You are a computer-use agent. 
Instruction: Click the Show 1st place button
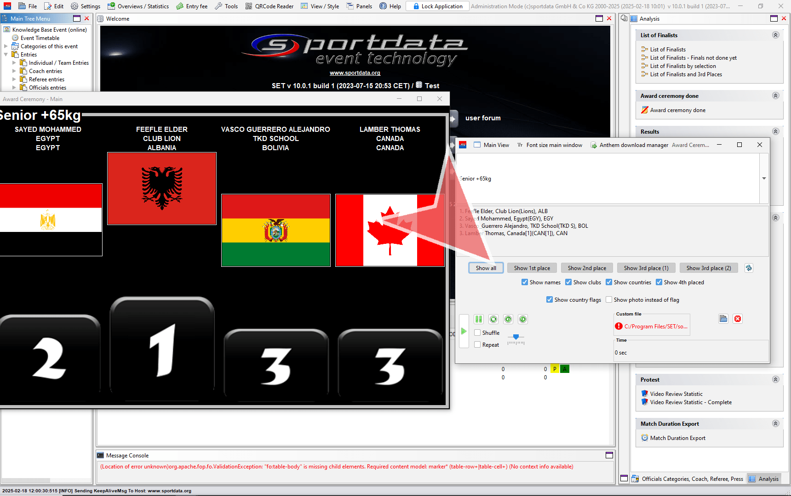(532, 268)
